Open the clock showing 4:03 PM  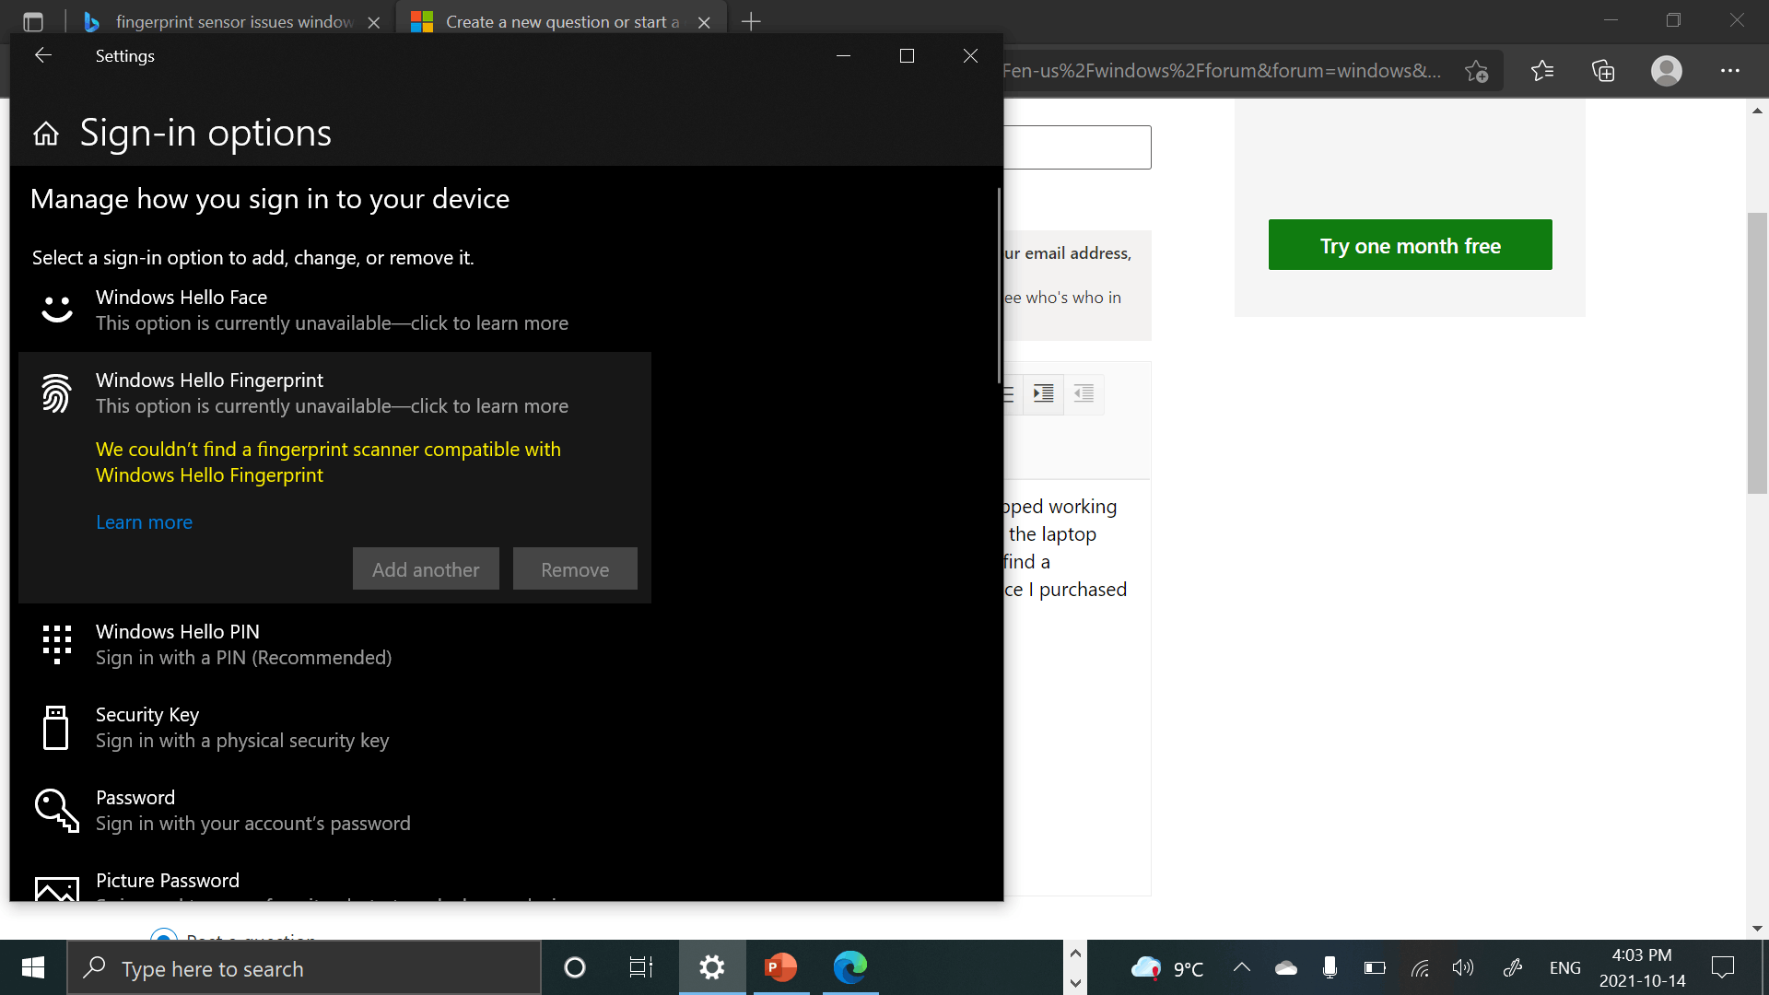[x=1642, y=967]
